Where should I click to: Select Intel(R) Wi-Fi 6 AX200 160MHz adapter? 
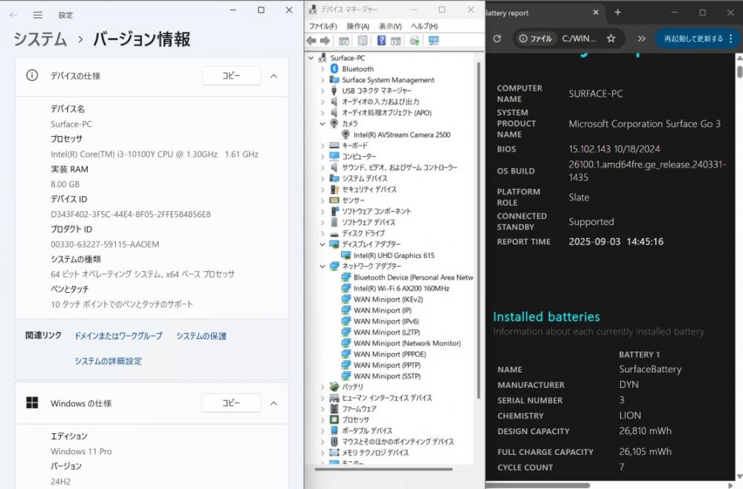click(x=401, y=288)
